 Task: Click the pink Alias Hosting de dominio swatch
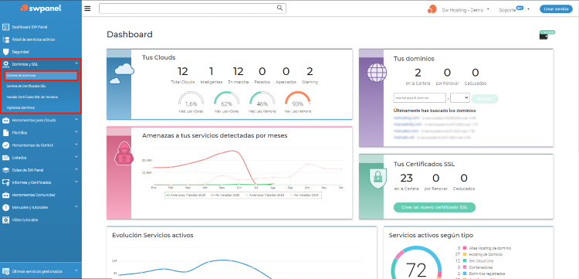coord(465,248)
